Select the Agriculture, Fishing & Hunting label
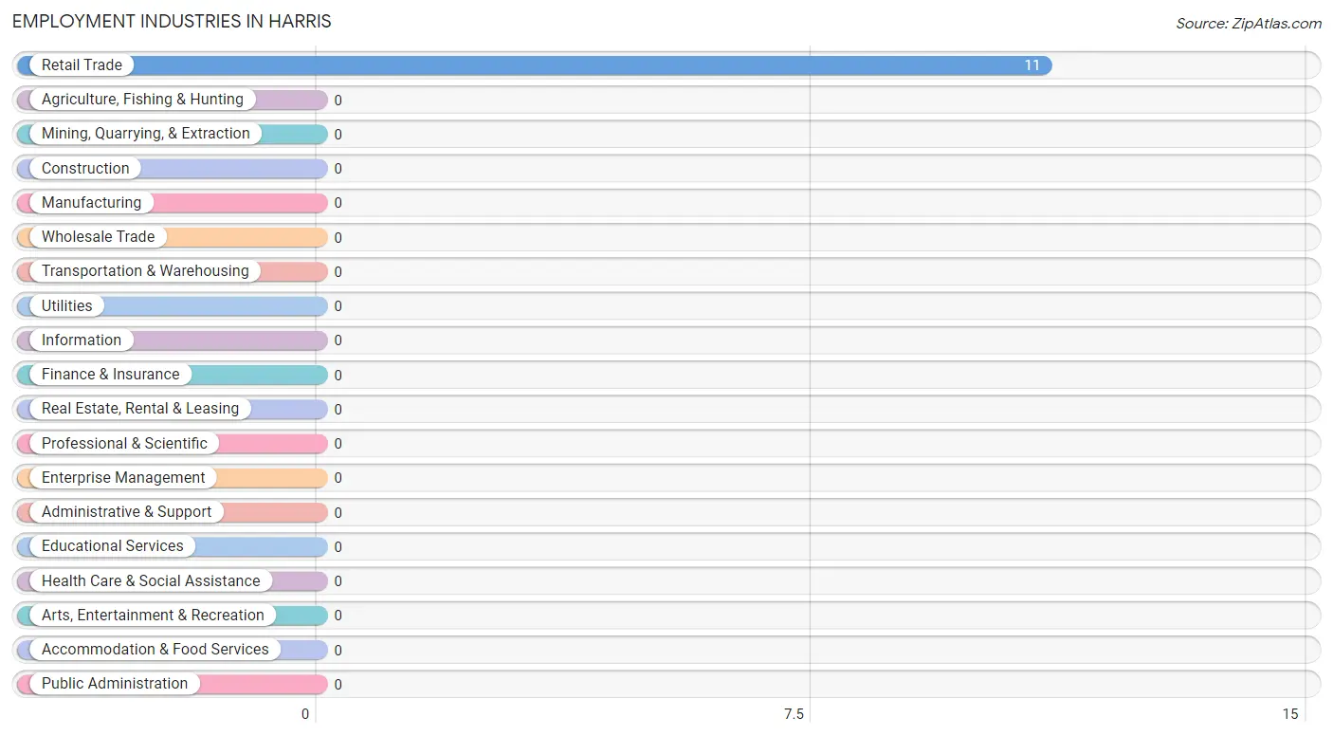 click(142, 100)
